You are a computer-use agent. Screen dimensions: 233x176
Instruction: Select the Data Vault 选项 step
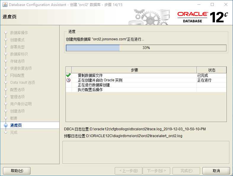pos(23,83)
